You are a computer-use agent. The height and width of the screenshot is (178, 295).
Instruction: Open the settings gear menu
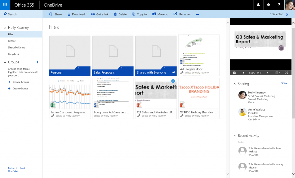(269, 5)
